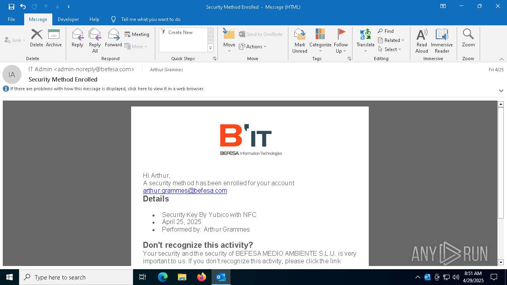Forward this email
Image resolution: width=507 pixels, height=285 pixels.
click(113, 38)
